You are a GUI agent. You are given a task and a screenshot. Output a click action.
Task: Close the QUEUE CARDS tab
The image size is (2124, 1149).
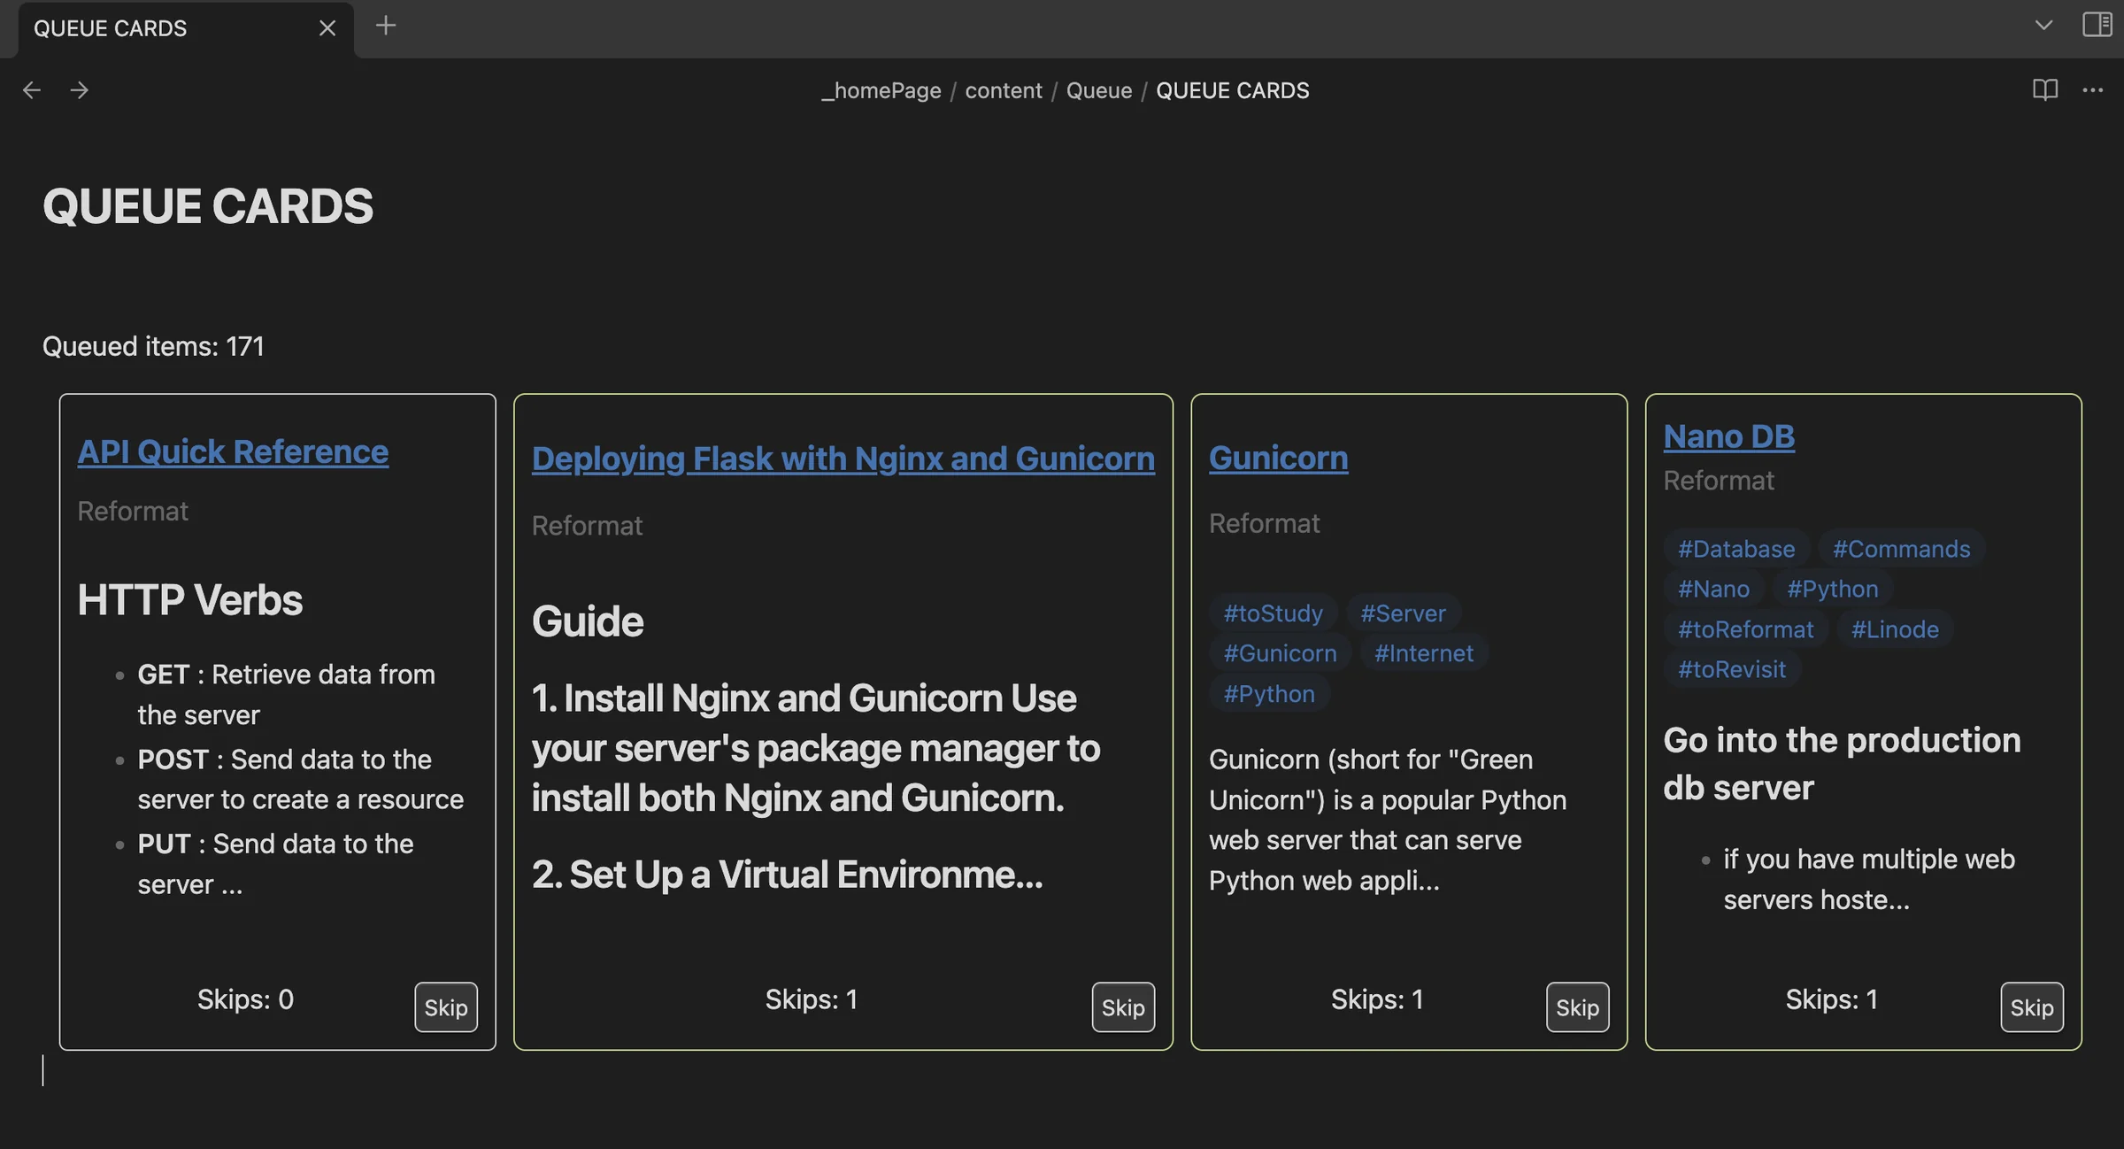coord(327,27)
